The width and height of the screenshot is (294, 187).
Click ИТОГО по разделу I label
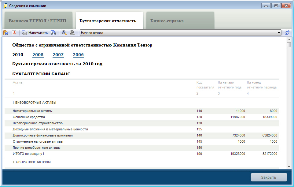tap(28, 154)
